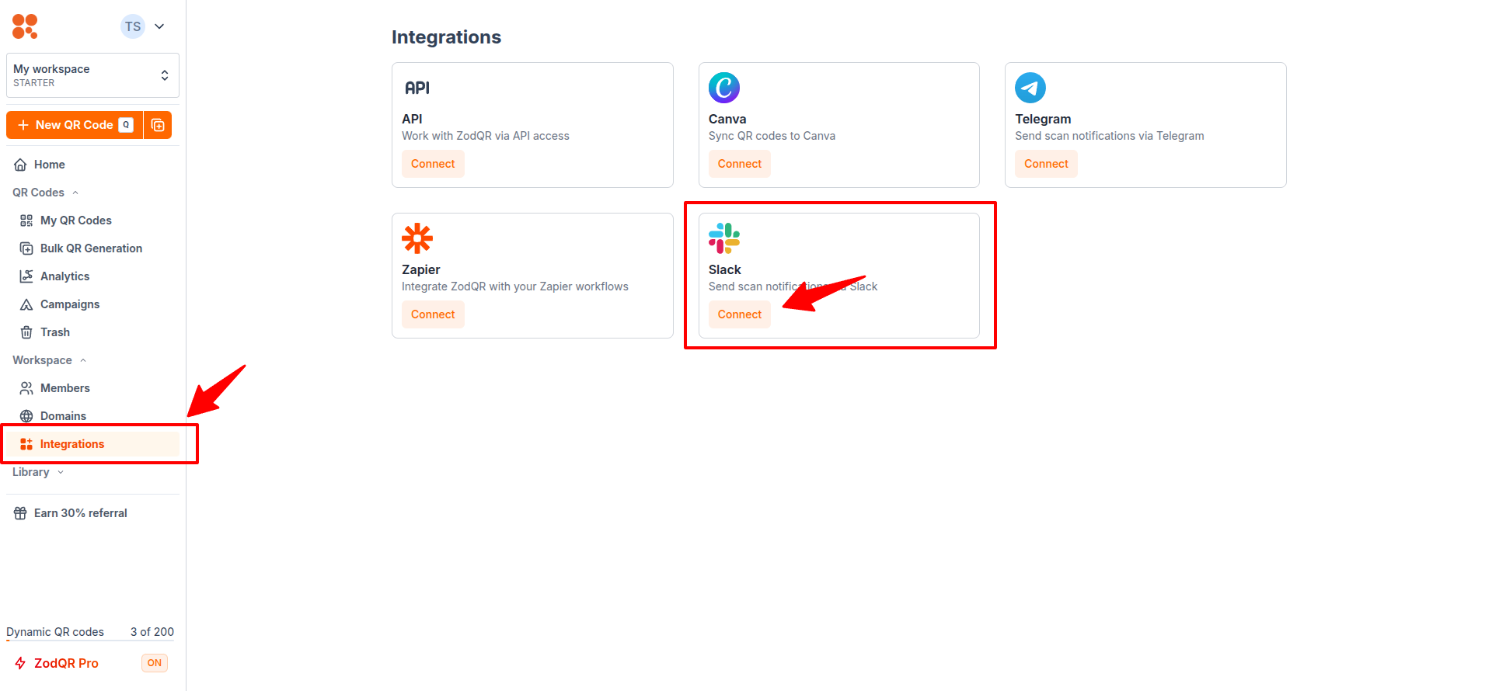Image resolution: width=1492 pixels, height=691 pixels.
Task: Click the Dynamic QR codes usage bar
Action: (90, 641)
